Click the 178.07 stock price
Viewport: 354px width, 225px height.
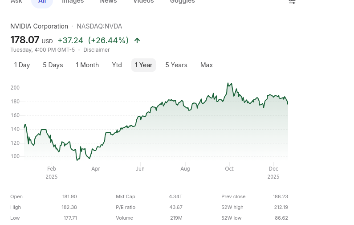pos(25,40)
